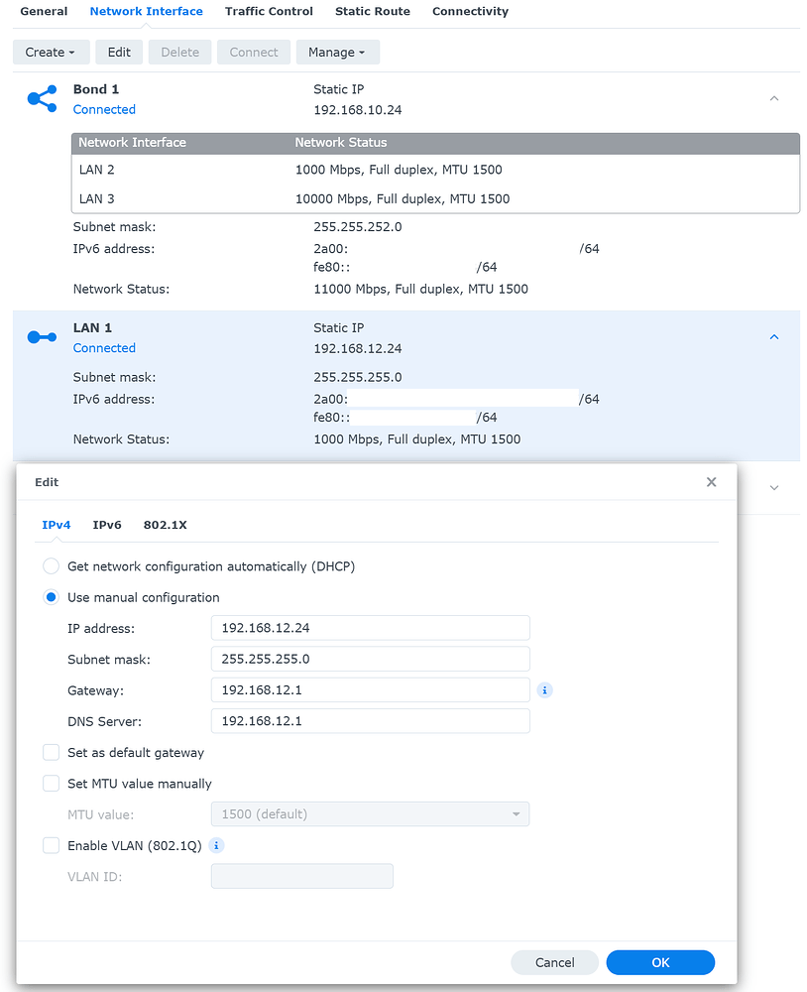Click the Bond 1 share-style interface icon
The width and height of the screenshot is (807, 992).
click(42, 99)
